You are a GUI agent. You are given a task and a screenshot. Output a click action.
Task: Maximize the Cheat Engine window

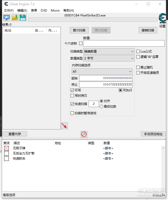point(148,4)
